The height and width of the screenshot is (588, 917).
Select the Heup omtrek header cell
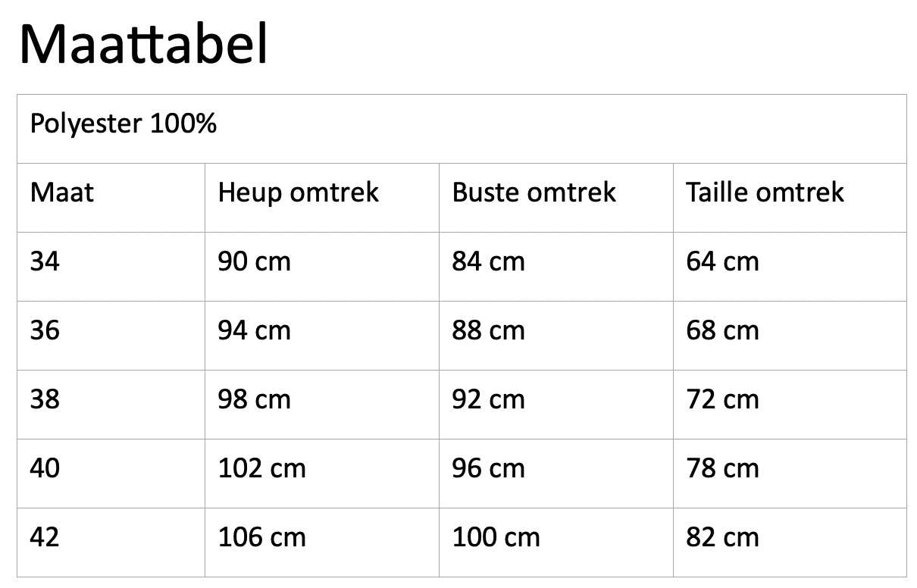[x=321, y=198]
